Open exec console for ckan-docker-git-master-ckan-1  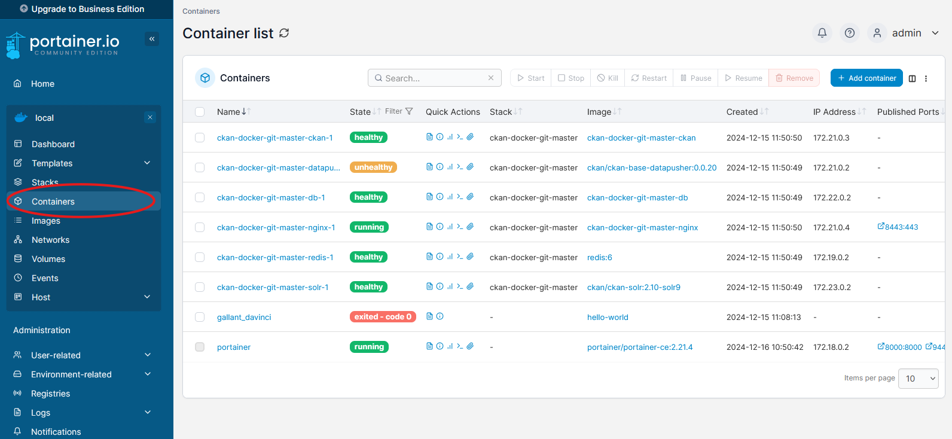(460, 137)
